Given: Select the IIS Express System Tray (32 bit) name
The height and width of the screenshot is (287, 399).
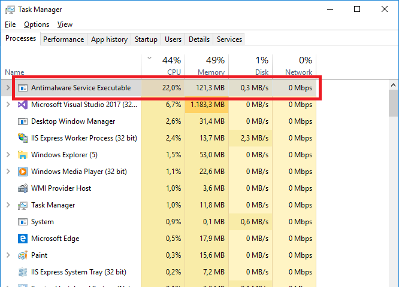Looking at the screenshot, I should click(x=78, y=272).
